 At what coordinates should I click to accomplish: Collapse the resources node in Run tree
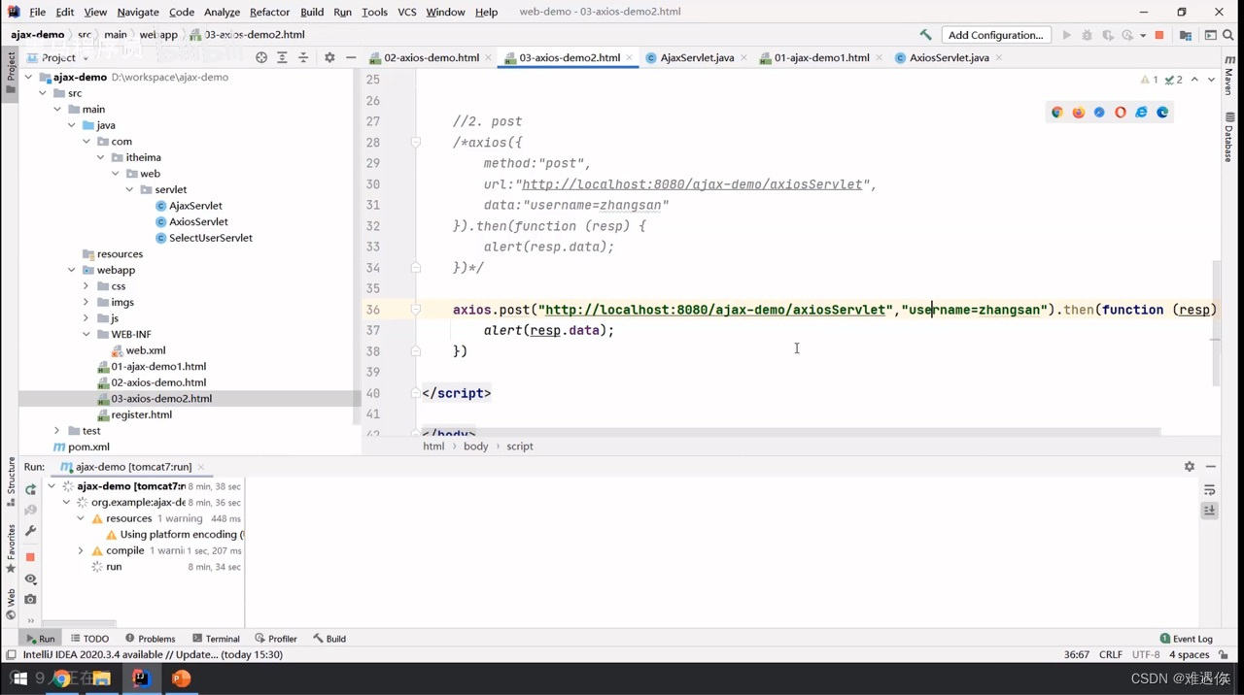81,518
